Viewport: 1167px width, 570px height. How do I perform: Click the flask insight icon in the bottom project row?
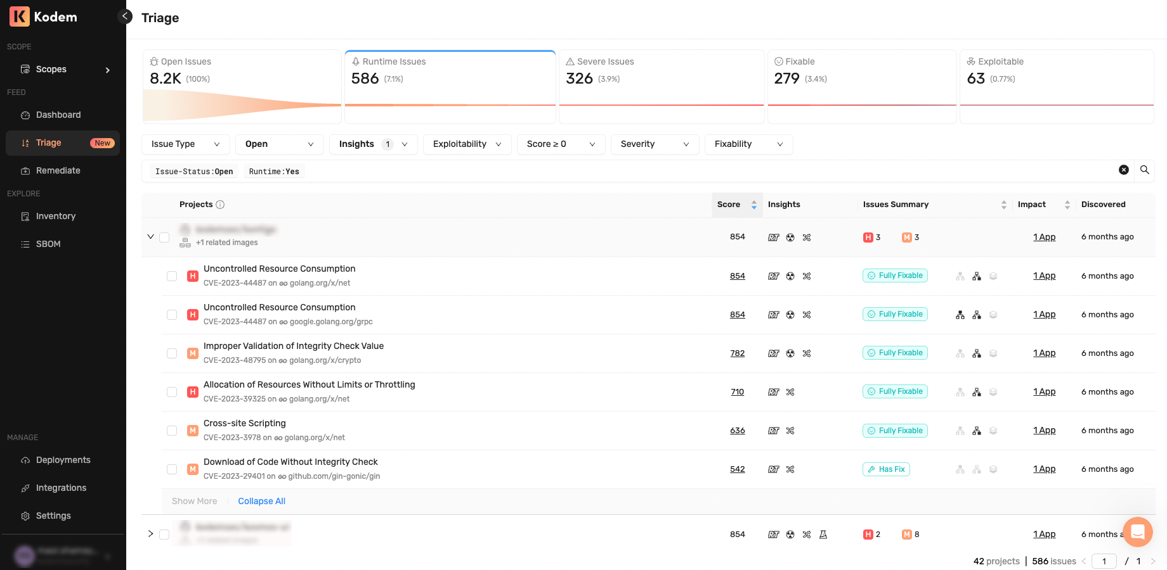click(823, 535)
